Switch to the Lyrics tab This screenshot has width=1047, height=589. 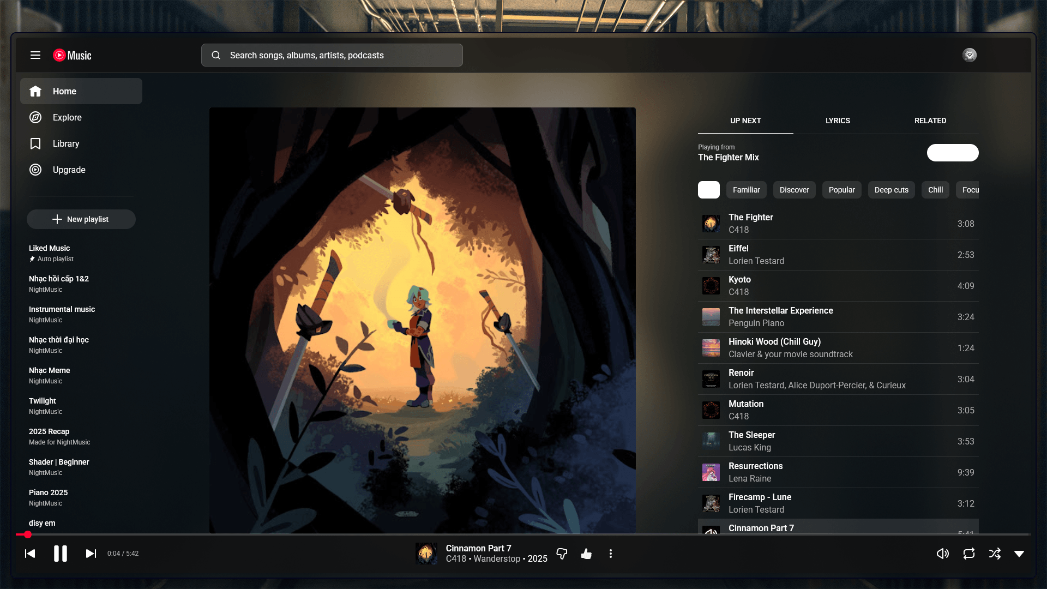point(838,121)
